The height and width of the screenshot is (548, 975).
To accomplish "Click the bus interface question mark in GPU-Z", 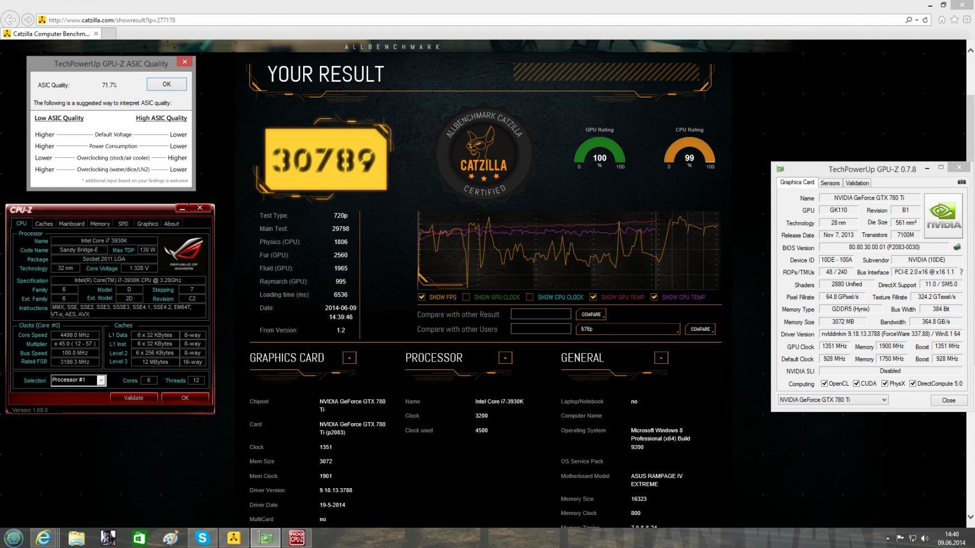I will pos(962,272).
